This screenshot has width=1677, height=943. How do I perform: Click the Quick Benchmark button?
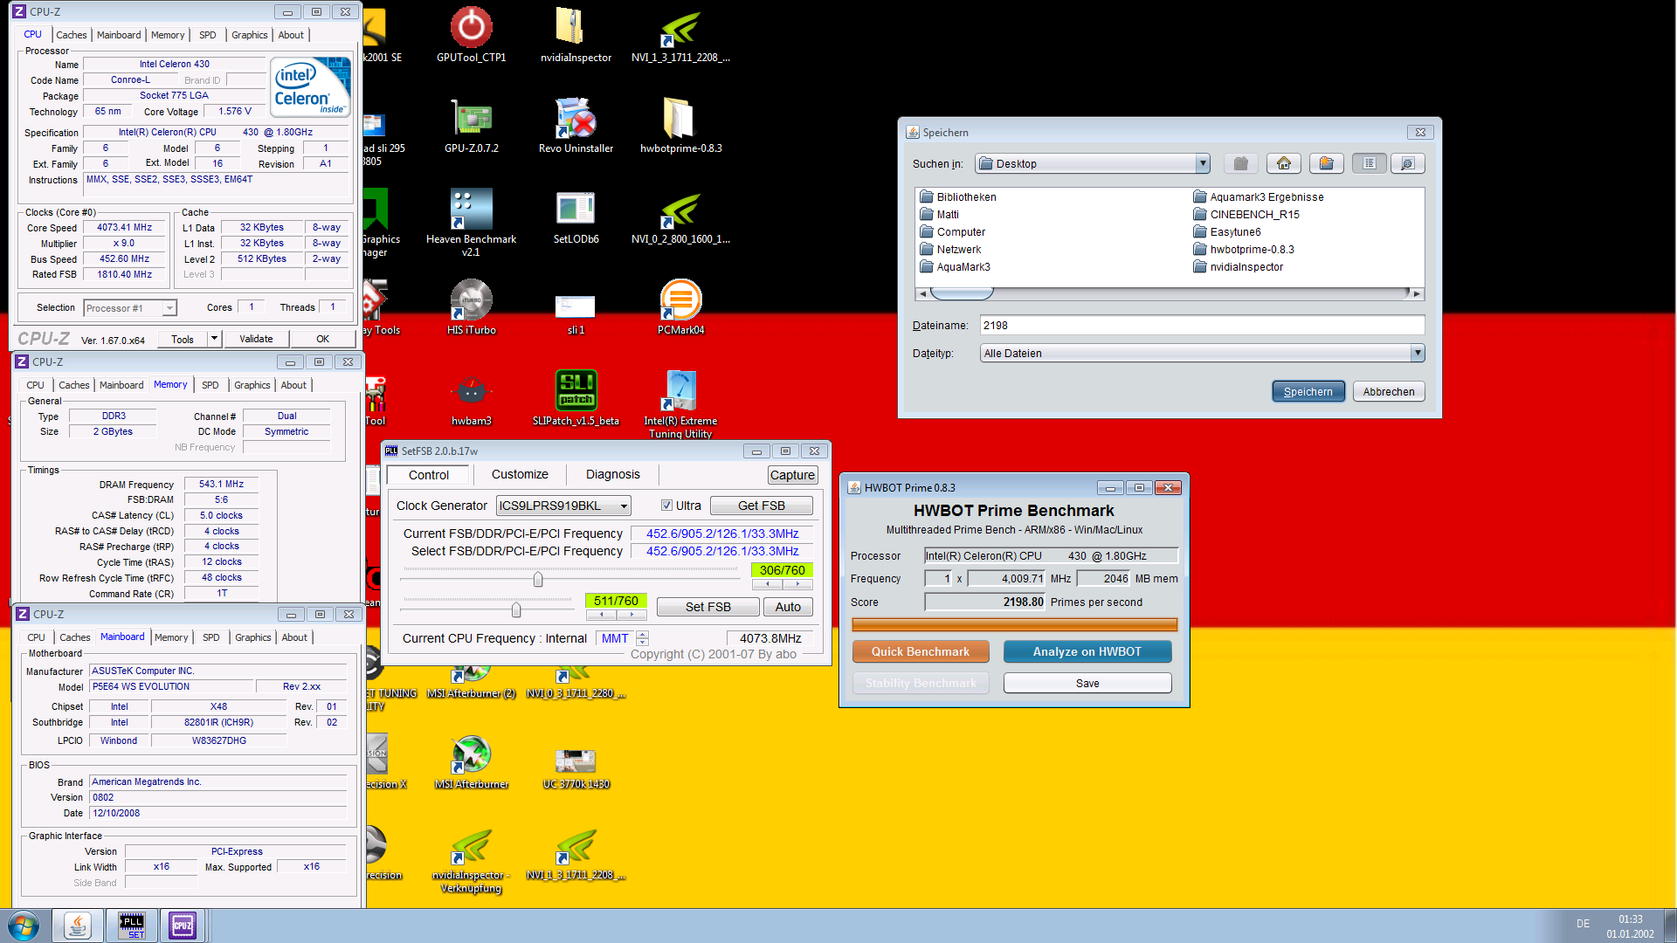pyautogui.click(x=921, y=651)
